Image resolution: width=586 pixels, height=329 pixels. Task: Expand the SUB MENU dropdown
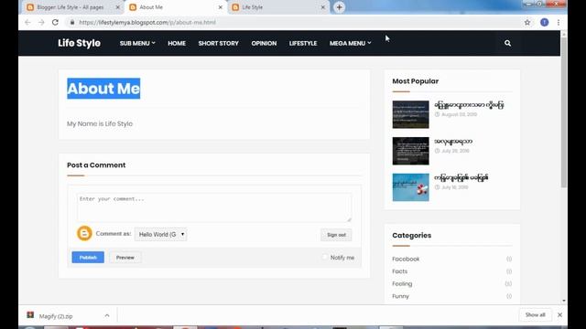137,43
